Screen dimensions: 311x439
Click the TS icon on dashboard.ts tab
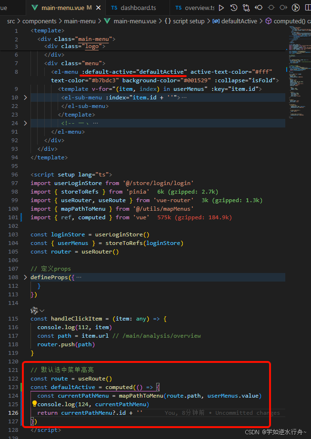click(x=114, y=8)
